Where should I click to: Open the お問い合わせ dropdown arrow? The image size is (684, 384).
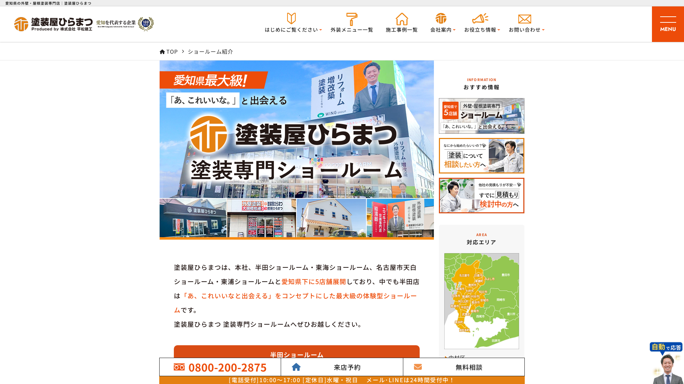543,31
